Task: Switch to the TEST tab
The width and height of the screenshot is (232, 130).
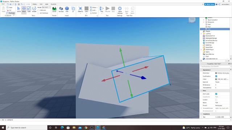Action: (41, 4)
